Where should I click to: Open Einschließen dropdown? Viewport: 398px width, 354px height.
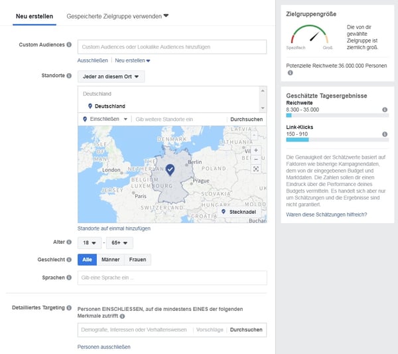108,119
